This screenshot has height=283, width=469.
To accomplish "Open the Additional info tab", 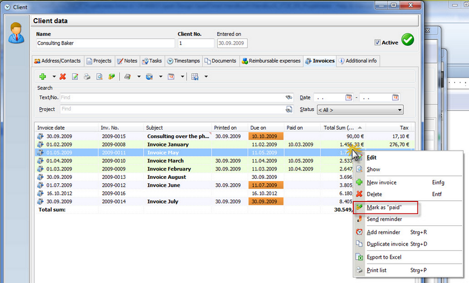I will click(358, 61).
